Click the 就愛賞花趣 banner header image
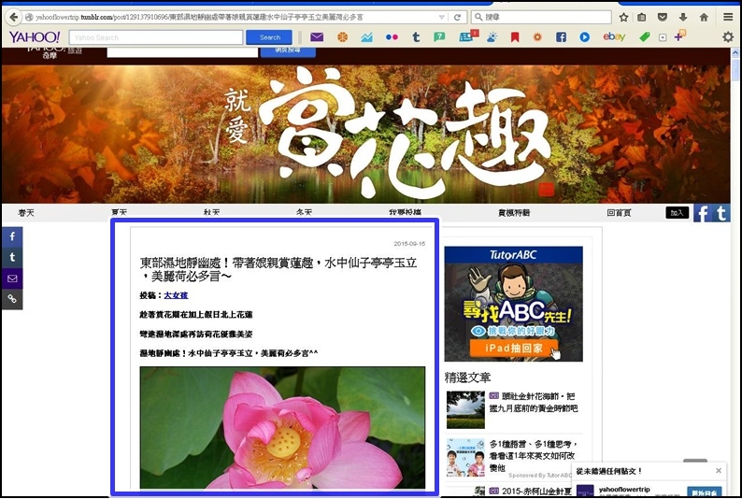 (x=365, y=134)
